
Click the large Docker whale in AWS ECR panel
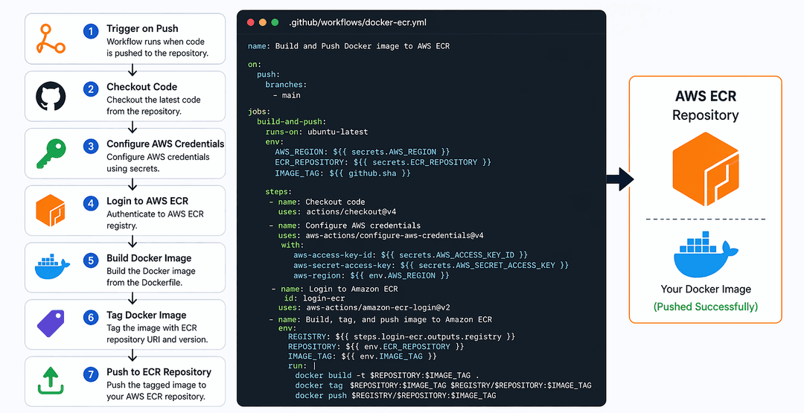pyautogui.click(x=706, y=254)
